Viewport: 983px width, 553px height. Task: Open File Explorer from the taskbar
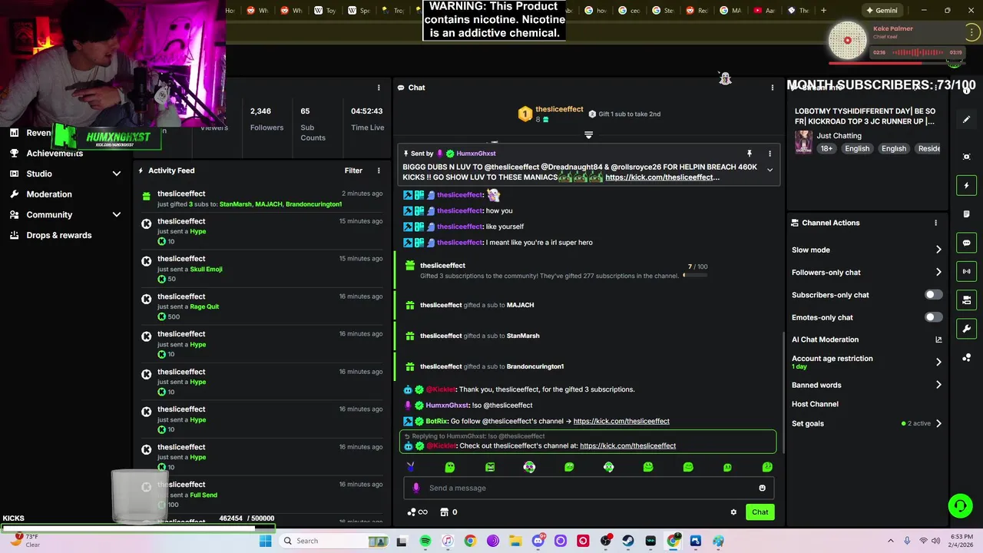(x=515, y=541)
